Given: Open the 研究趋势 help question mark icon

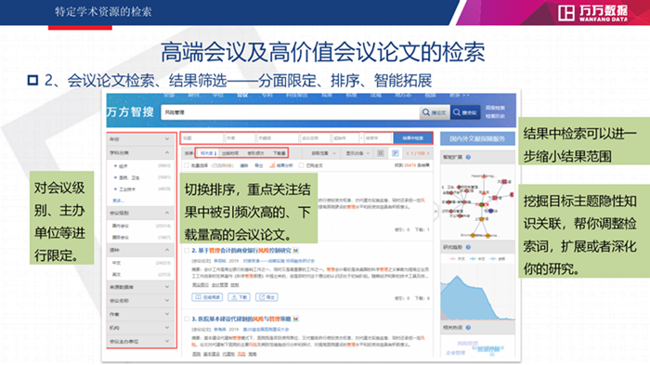Looking at the screenshot, I should [x=468, y=247].
